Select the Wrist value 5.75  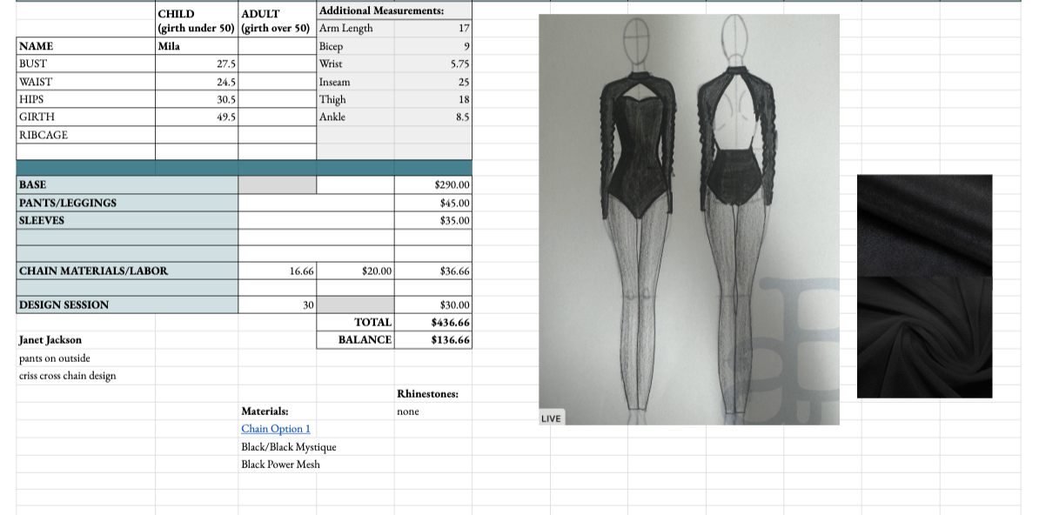tap(432, 64)
